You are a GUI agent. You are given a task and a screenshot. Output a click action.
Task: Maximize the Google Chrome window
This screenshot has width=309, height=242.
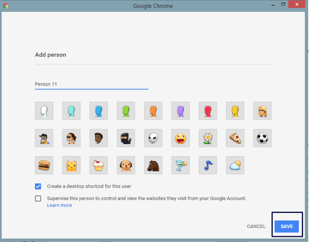pyautogui.click(x=283, y=5)
